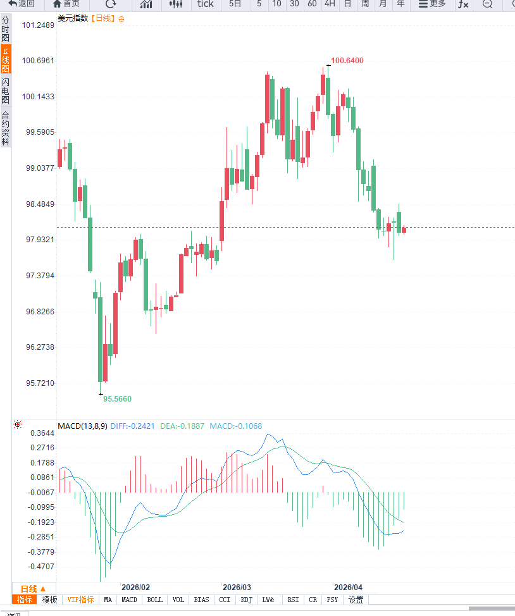Viewport: 515px width, 616px height.
Task: Apply the LW& indicator
Action: point(268,600)
